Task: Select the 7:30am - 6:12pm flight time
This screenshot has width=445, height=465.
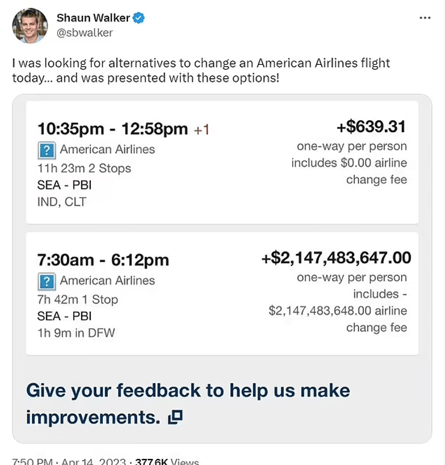Action: (103, 260)
